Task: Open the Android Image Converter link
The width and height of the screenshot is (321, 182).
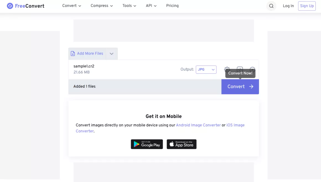Action: (x=198, y=125)
